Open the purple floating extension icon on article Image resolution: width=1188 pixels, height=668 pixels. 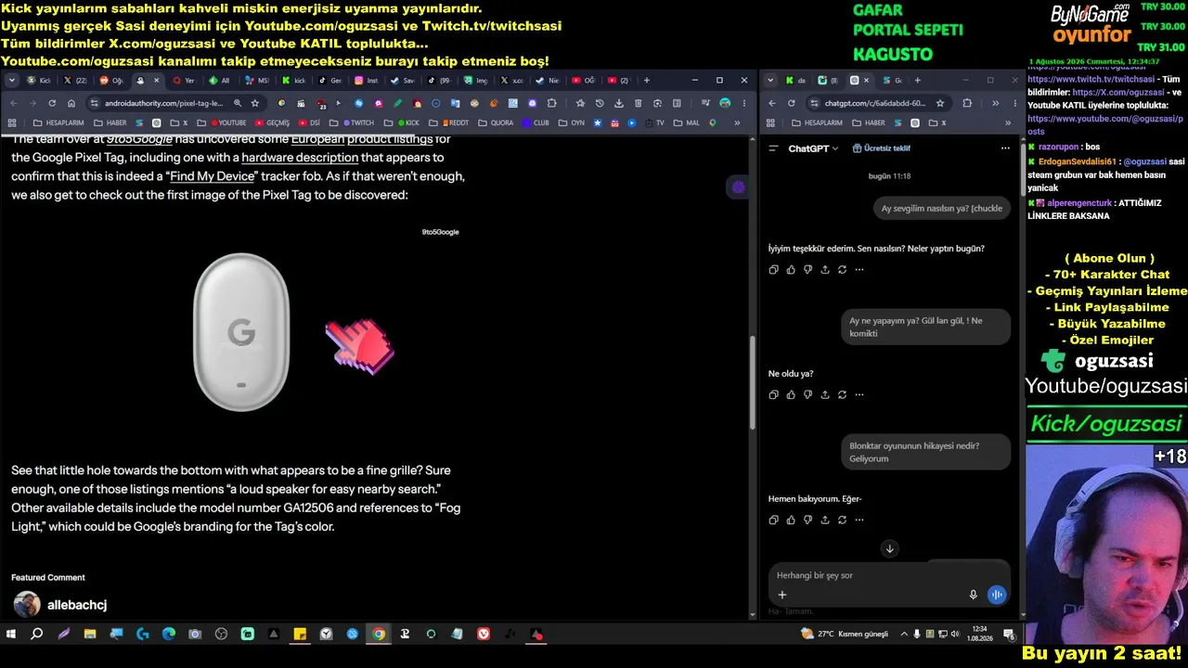point(738,187)
